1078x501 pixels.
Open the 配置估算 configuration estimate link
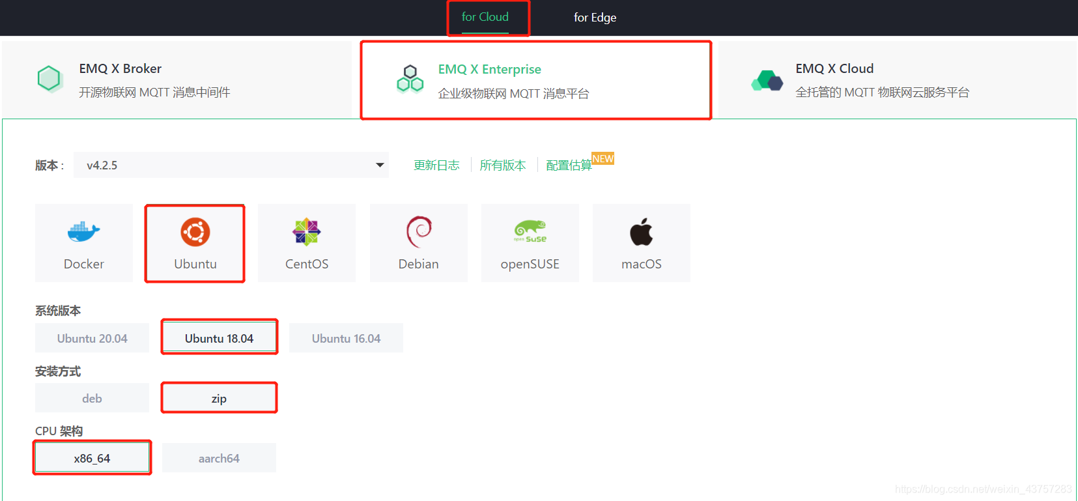coord(569,165)
